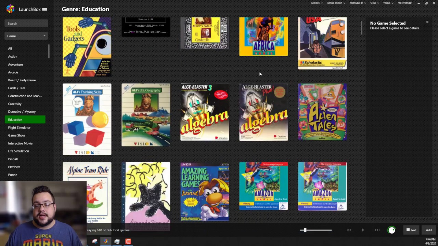The width and height of the screenshot is (438, 246).
Task: Select Alpine Tram Ride cover
Action: [87, 192]
